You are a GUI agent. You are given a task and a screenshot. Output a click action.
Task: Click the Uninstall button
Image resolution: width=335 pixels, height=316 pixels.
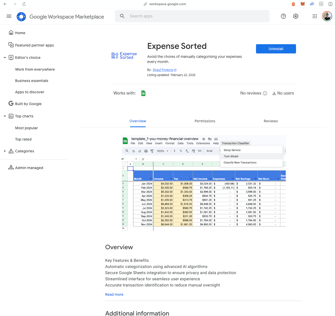(276, 49)
